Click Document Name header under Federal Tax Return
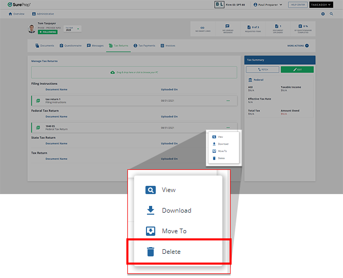 (x=56, y=117)
